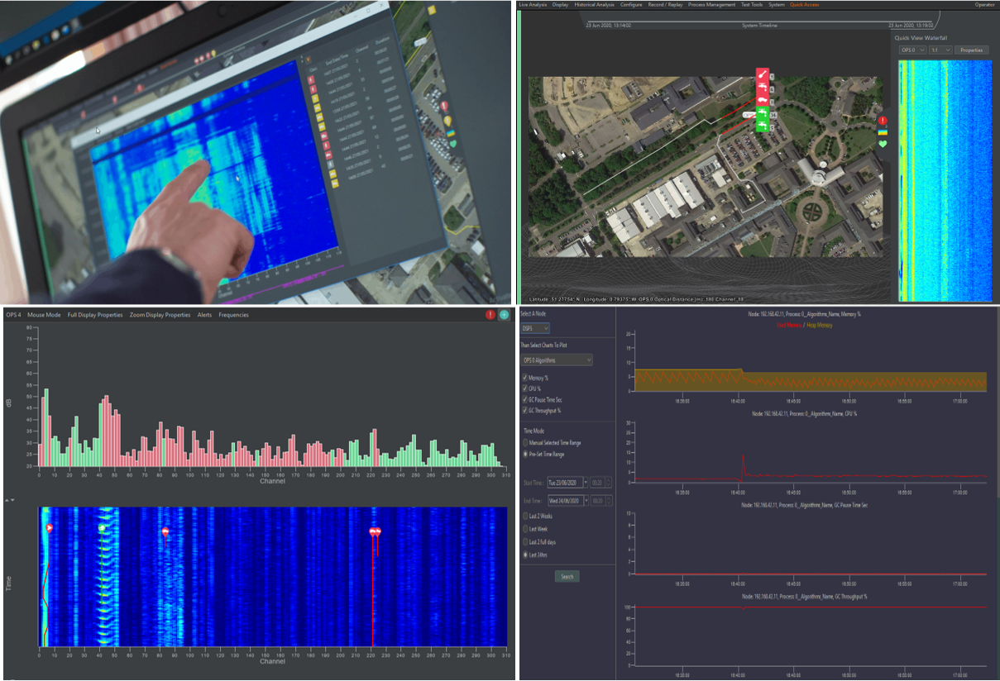This screenshot has height=681, width=1000.
Task: Open the Frequencies menu
Action: (x=233, y=315)
